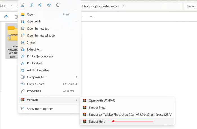Choose Show more options

point(40,109)
